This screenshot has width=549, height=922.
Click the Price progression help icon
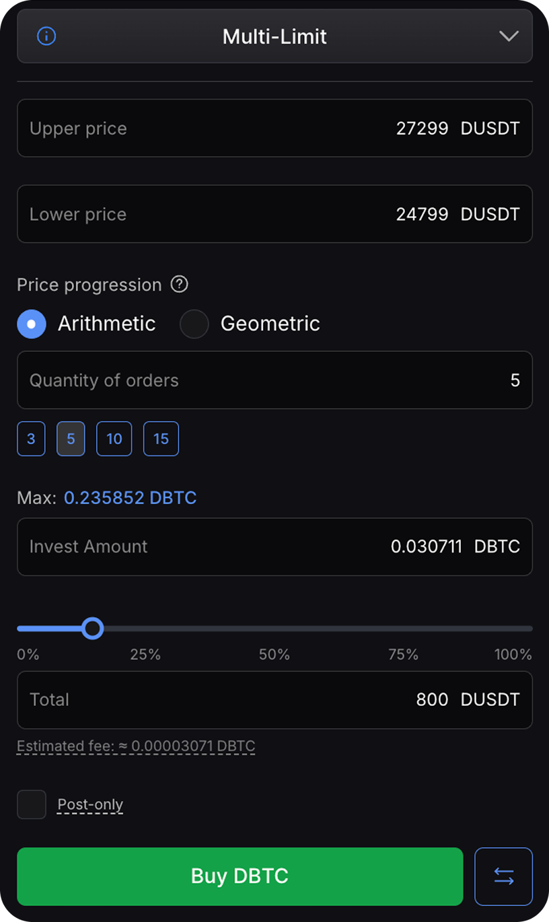pos(179,284)
